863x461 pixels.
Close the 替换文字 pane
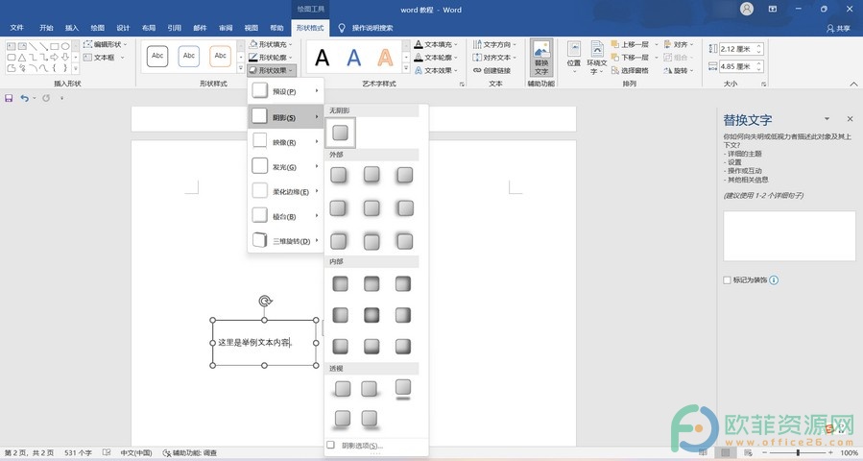(850, 119)
